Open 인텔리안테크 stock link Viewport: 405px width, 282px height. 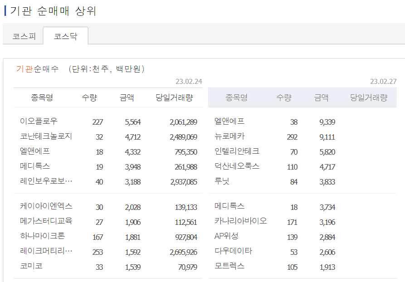coord(237,151)
